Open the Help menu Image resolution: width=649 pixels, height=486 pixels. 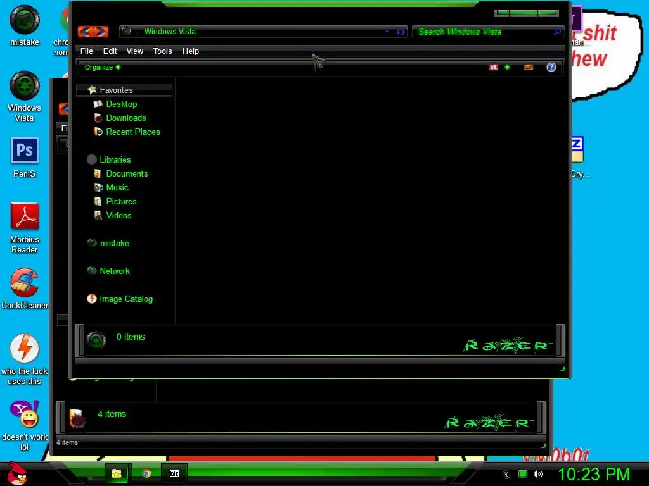pyautogui.click(x=190, y=51)
